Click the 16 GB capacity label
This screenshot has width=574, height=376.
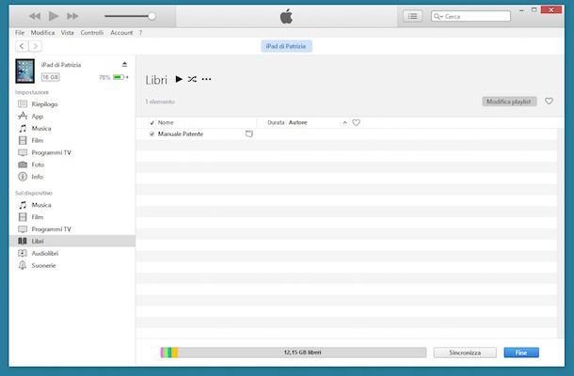(51, 77)
